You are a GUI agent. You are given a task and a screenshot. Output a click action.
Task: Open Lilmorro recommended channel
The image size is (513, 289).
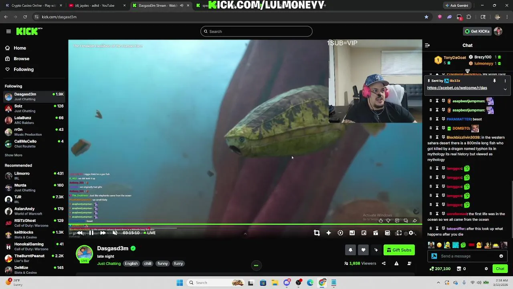34,176
